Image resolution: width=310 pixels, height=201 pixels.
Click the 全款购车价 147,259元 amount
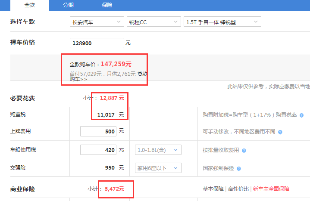[116, 64]
